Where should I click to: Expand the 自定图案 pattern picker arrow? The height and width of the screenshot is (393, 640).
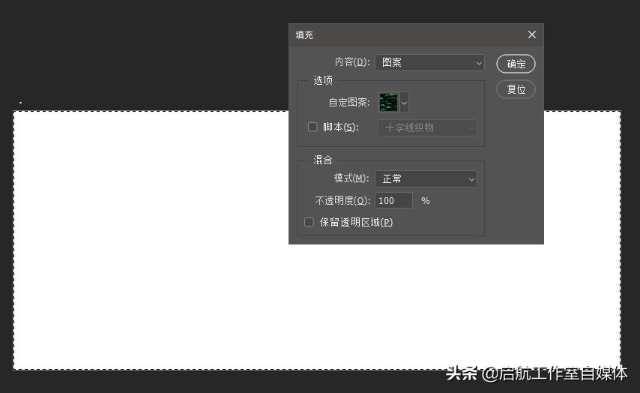404,103
